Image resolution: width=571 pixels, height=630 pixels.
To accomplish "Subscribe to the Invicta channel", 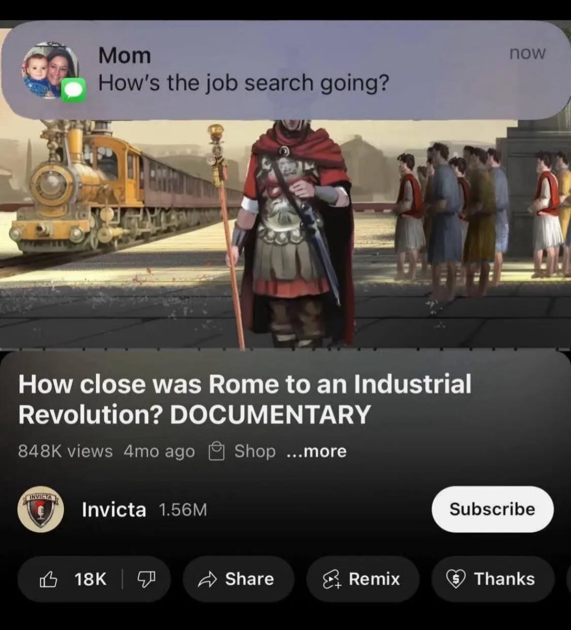I will point(492,509).
